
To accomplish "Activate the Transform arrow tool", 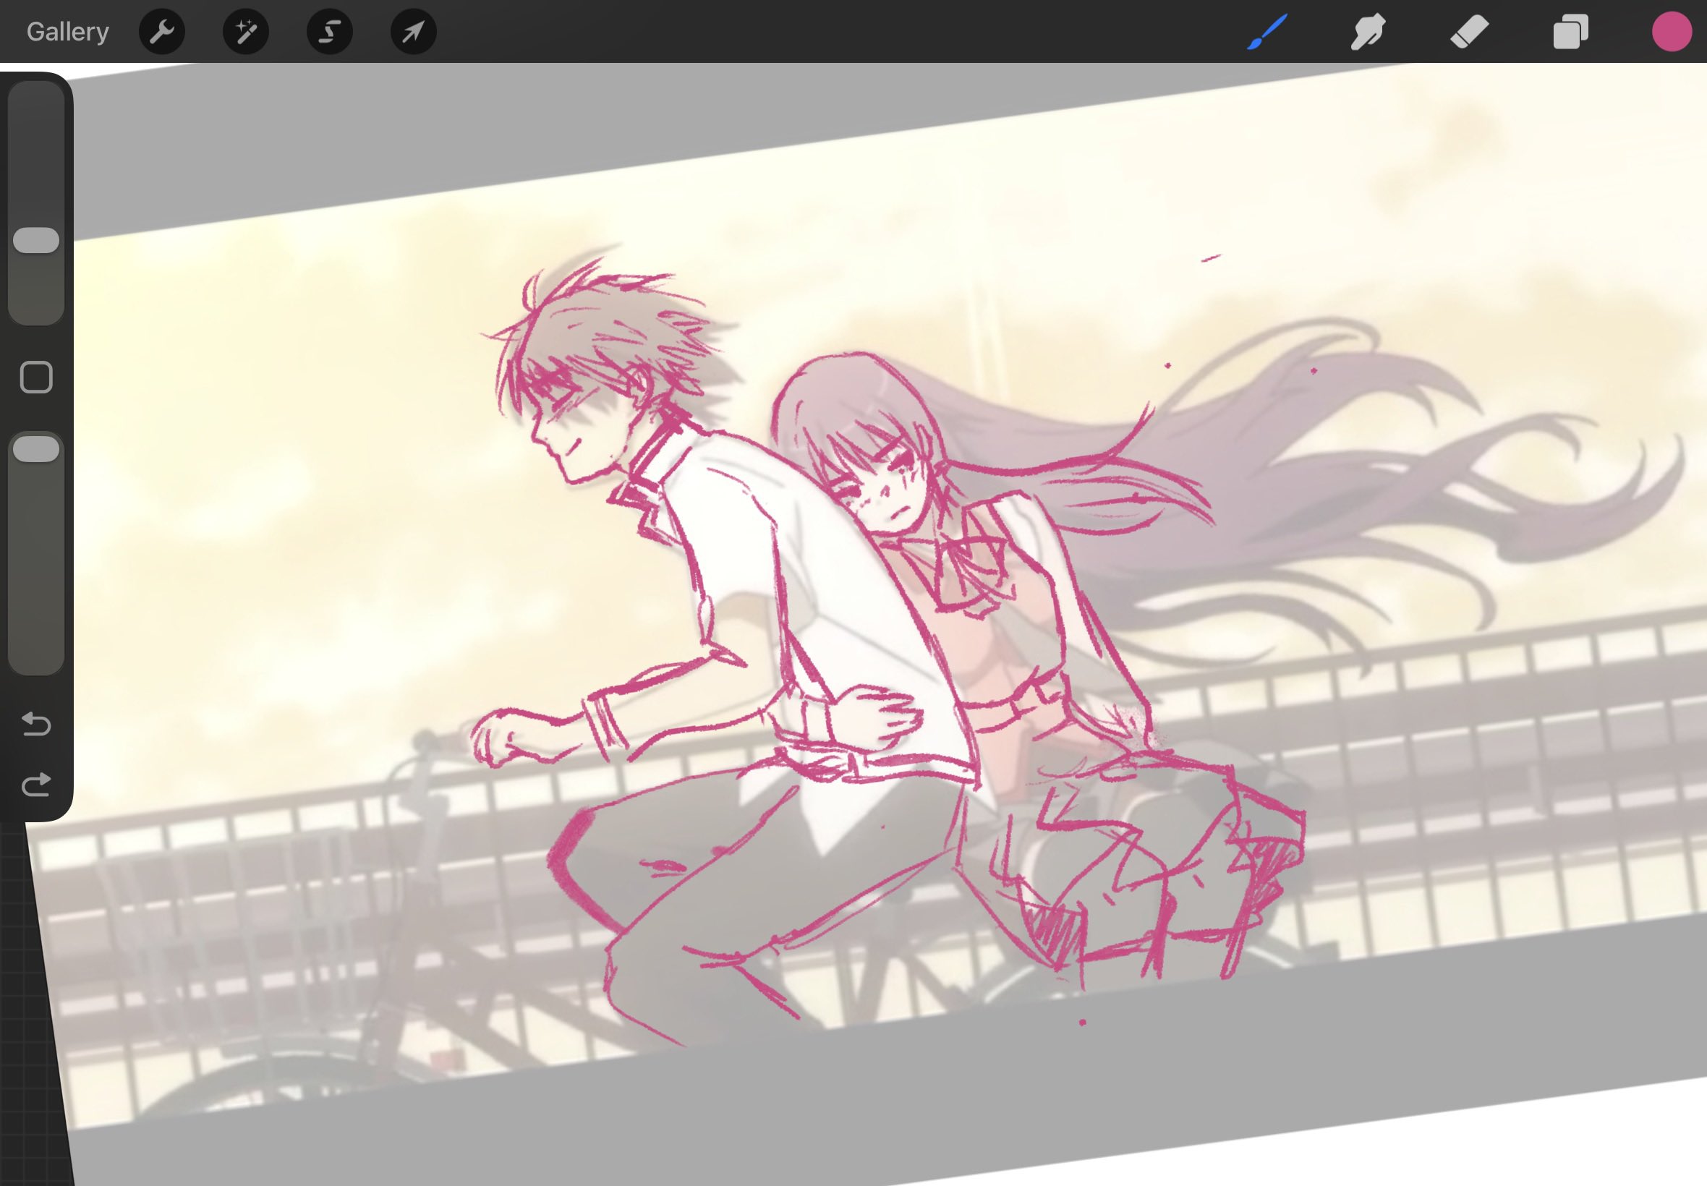I will pyautogui.click(x=413, y=32).
